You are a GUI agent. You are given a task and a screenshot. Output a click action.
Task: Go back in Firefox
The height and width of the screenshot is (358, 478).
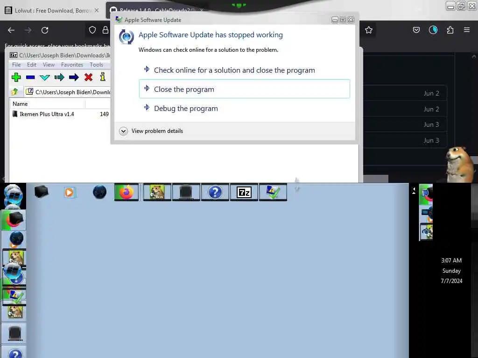point(11,30)
